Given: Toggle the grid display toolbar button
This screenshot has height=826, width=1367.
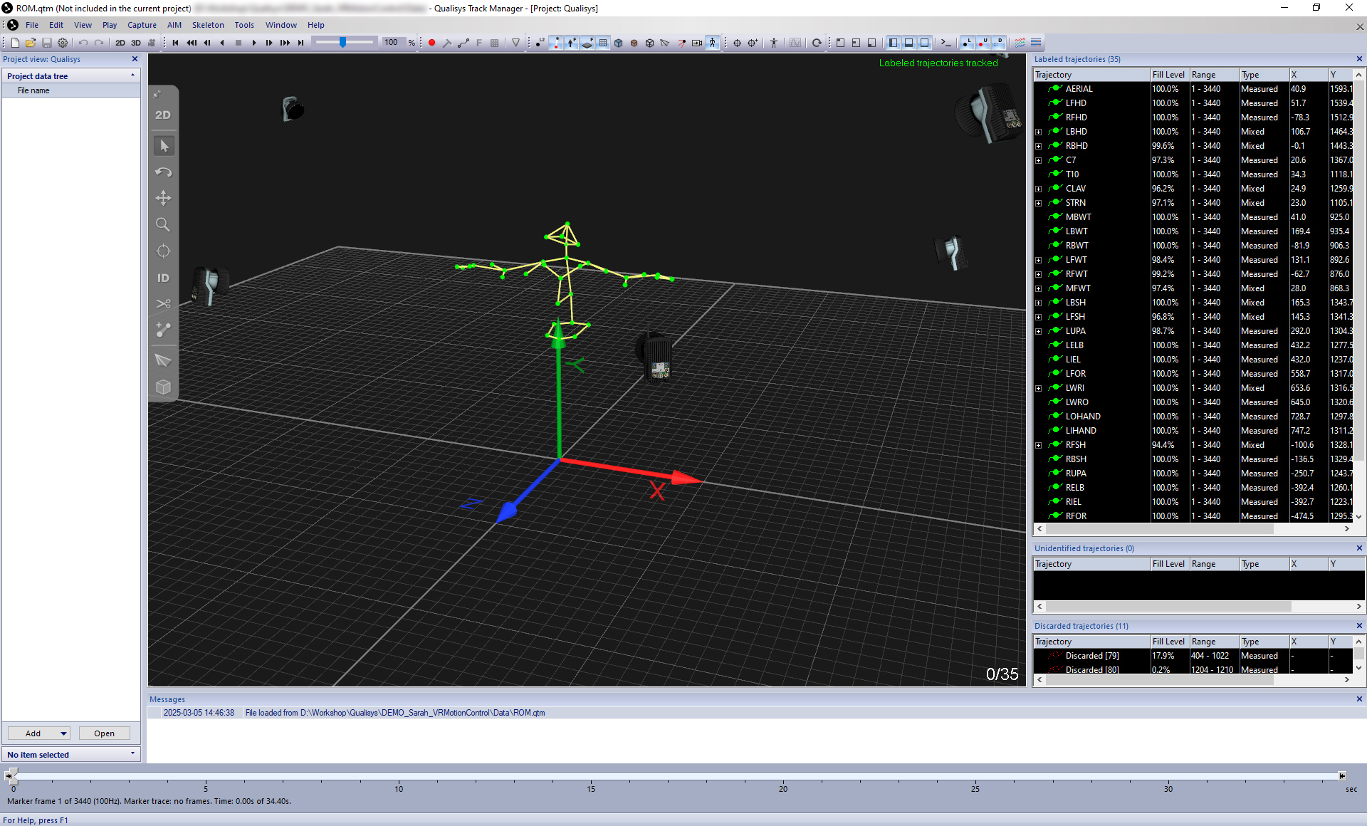Looking at the screenshot, I should point(603,43).
